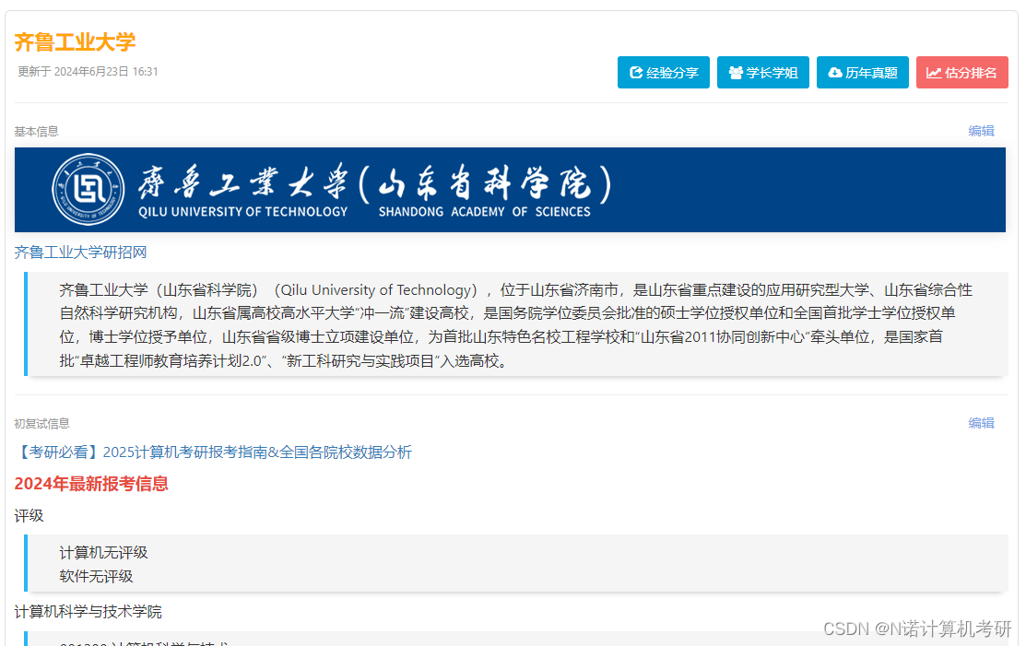1026x646 pixels.
Task: Click the 齐鲁工业大学 orange page title
Action: [x=75, y=42]
